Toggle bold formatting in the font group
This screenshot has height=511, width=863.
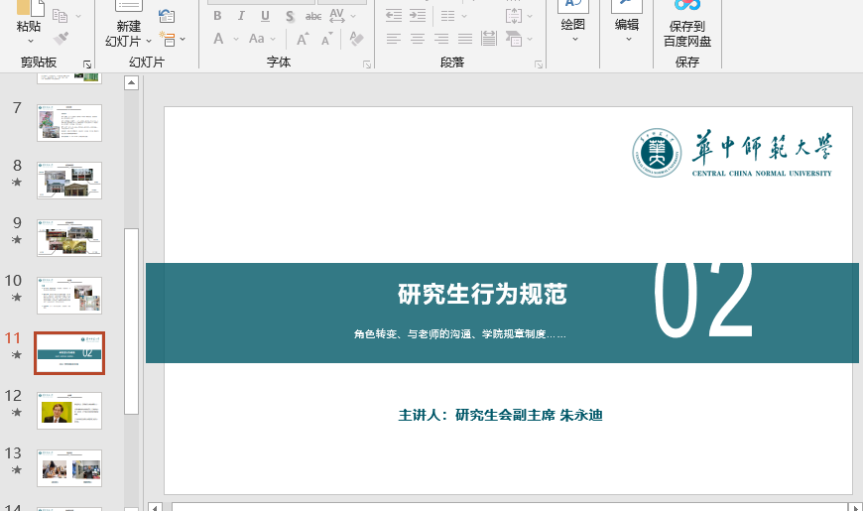pyautogui.click(x=217, y=16)
